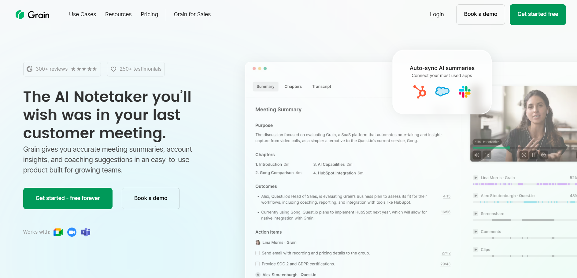Click 'Get started - free forever' button

68,198
